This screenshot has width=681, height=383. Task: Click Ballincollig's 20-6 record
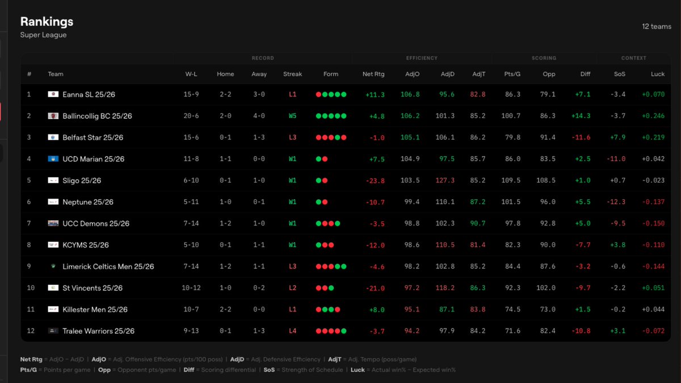[x=192, y=116]
